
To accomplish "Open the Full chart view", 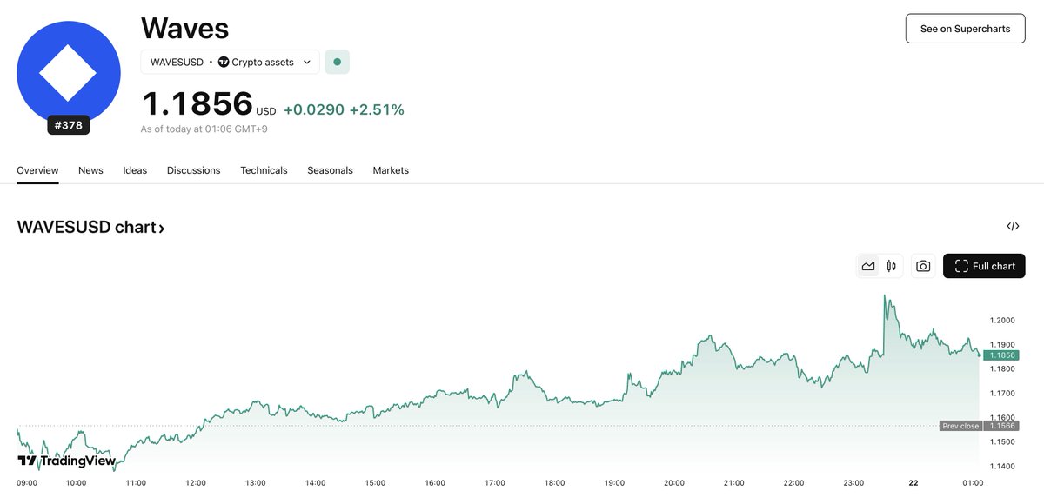I will point(984,266).
